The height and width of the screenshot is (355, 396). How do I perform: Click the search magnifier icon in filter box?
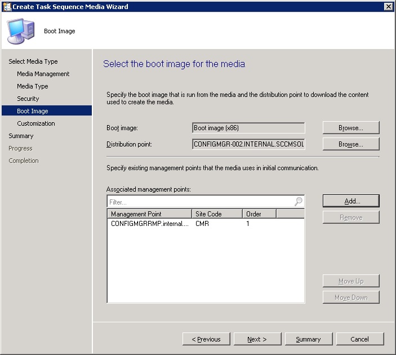tap(299, 201)
